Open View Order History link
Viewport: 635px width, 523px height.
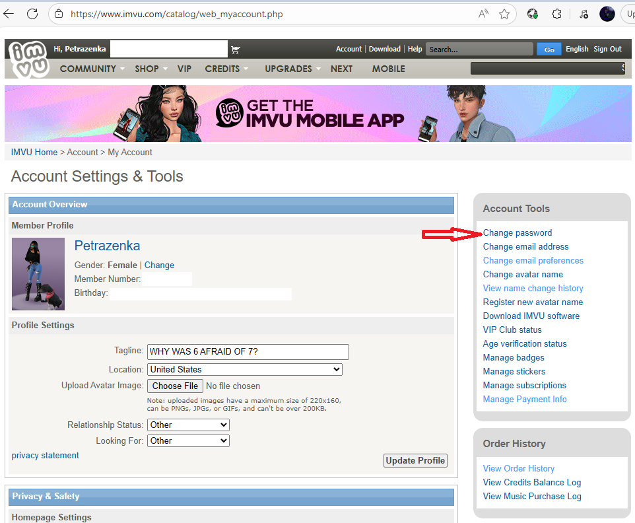tap(519, 468)
